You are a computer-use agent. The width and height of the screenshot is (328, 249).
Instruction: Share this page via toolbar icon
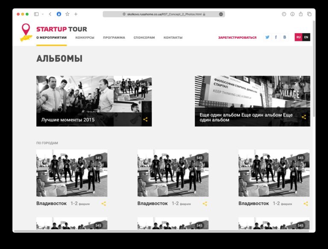tap(301, 14)
